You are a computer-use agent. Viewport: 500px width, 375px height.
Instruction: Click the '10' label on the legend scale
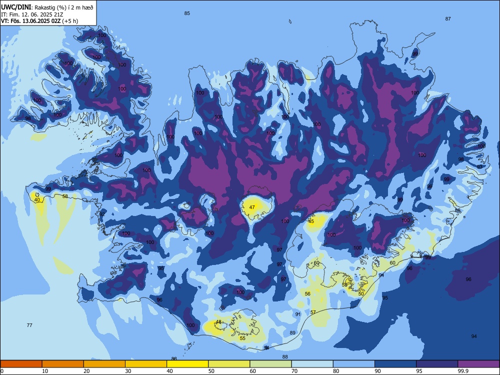pyautogui.click(x=45, y=371)
